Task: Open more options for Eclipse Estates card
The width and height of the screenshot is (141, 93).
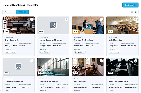Action: (101, 61)
